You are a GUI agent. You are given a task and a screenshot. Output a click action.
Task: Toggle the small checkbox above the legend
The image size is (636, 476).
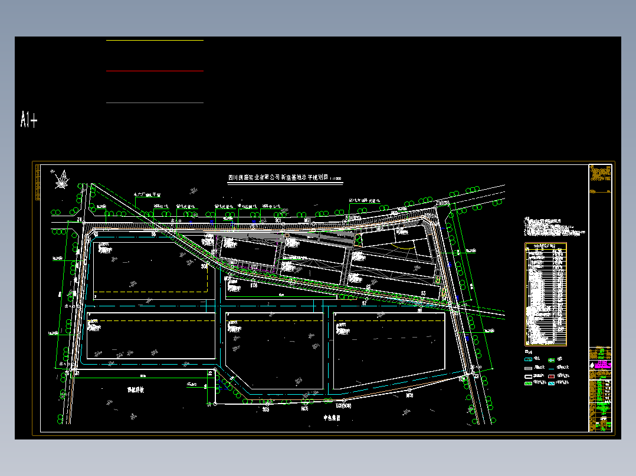(x=526, y=351)
